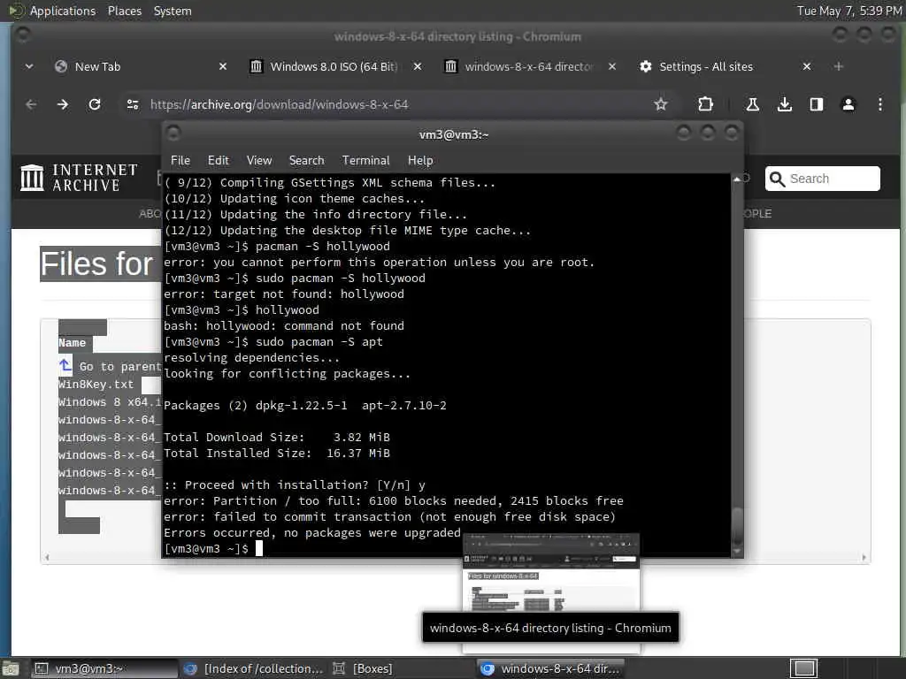Click the parent directory up-arrow icon
Screen dimensions: 906x679
pyautogui.click(x=65, y=365)
